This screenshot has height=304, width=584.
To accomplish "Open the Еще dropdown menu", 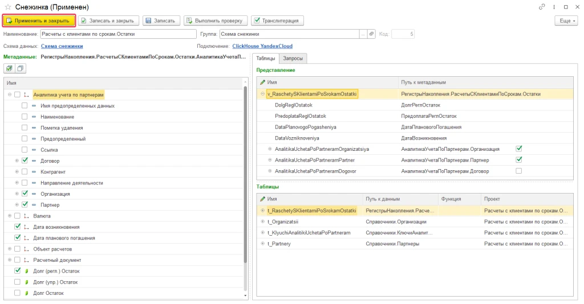I will click(565, 20).
